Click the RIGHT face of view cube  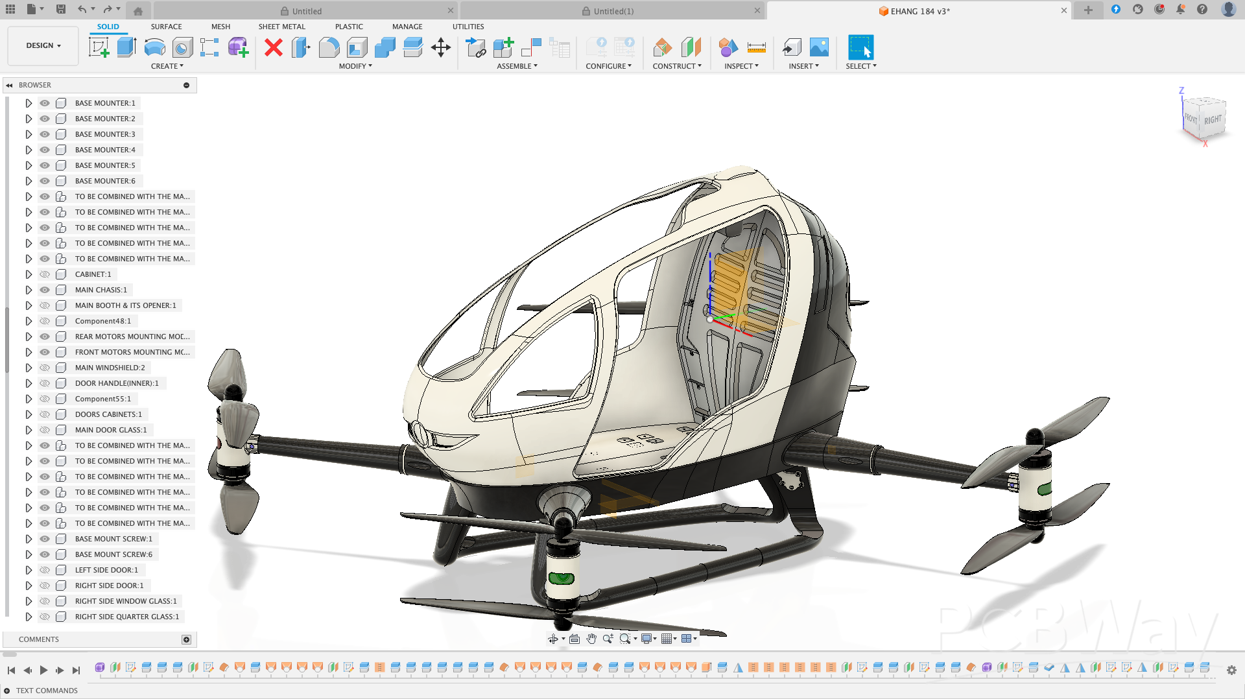pos(1213,120)
